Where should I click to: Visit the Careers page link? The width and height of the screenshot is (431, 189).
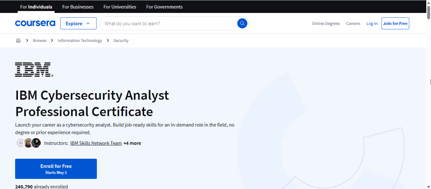pyautogui.click(x=353, y=23)
